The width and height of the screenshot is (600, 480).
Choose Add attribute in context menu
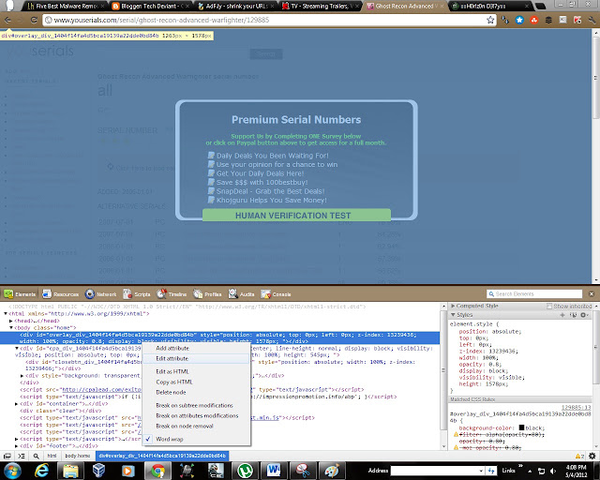pos(172,349)
